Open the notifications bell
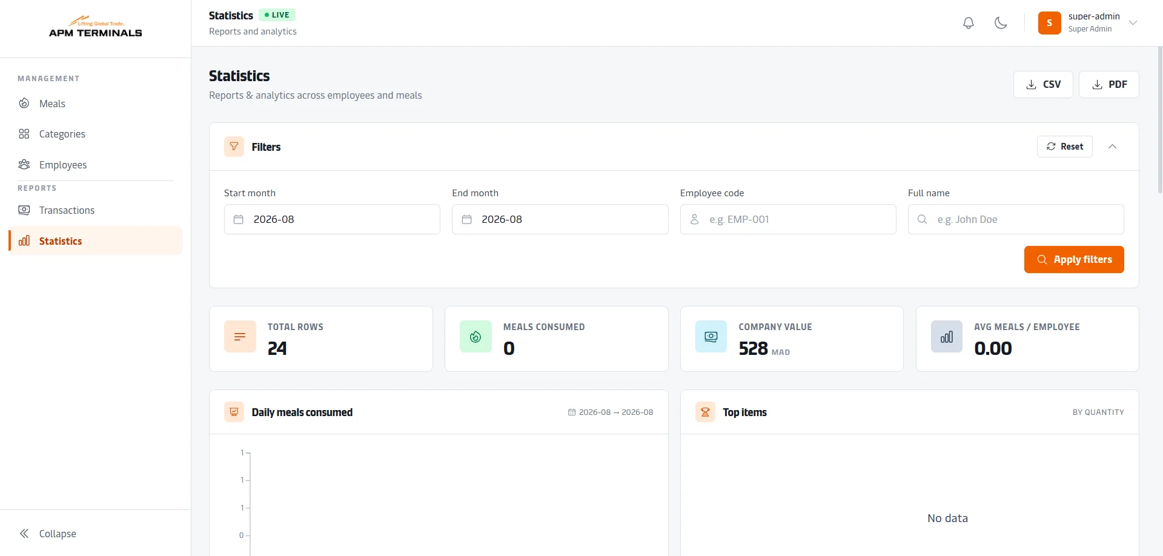This screenshot has height=556, width=1163. click(969, 23)
